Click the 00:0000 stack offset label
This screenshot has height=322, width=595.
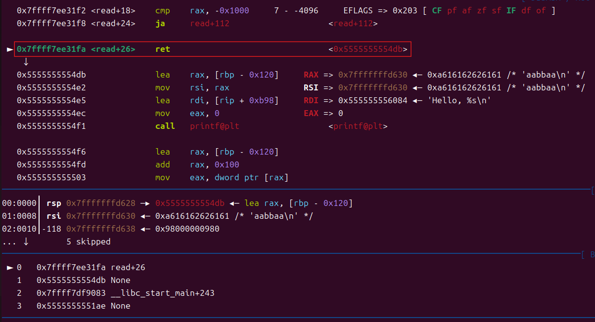point(19,203)
